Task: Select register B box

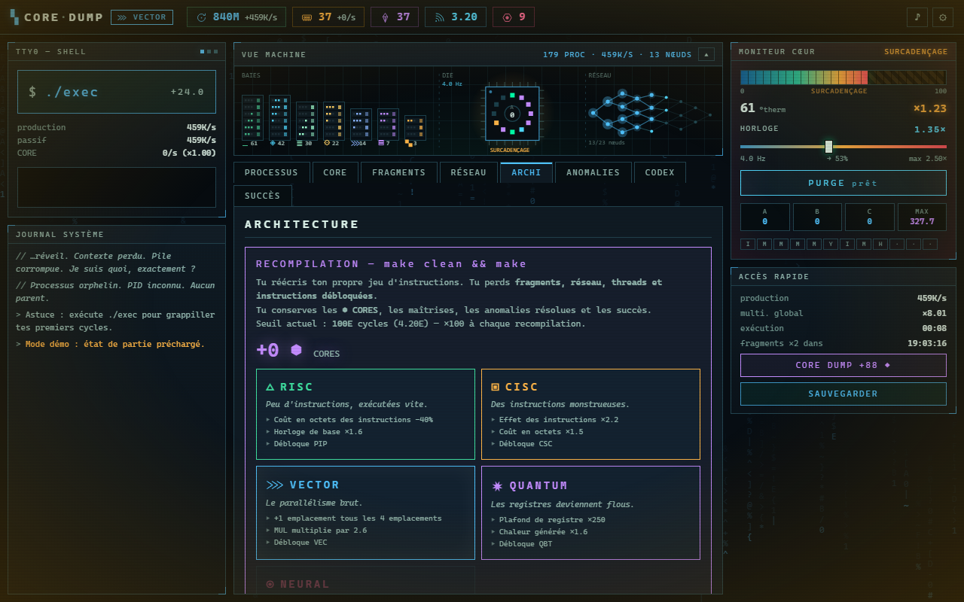Action: coord(817,217)
